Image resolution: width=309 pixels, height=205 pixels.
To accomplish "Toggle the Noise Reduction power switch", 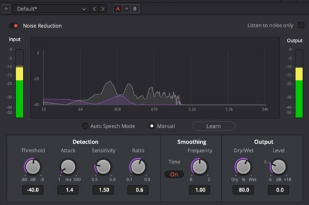I will tap(14, 25).
